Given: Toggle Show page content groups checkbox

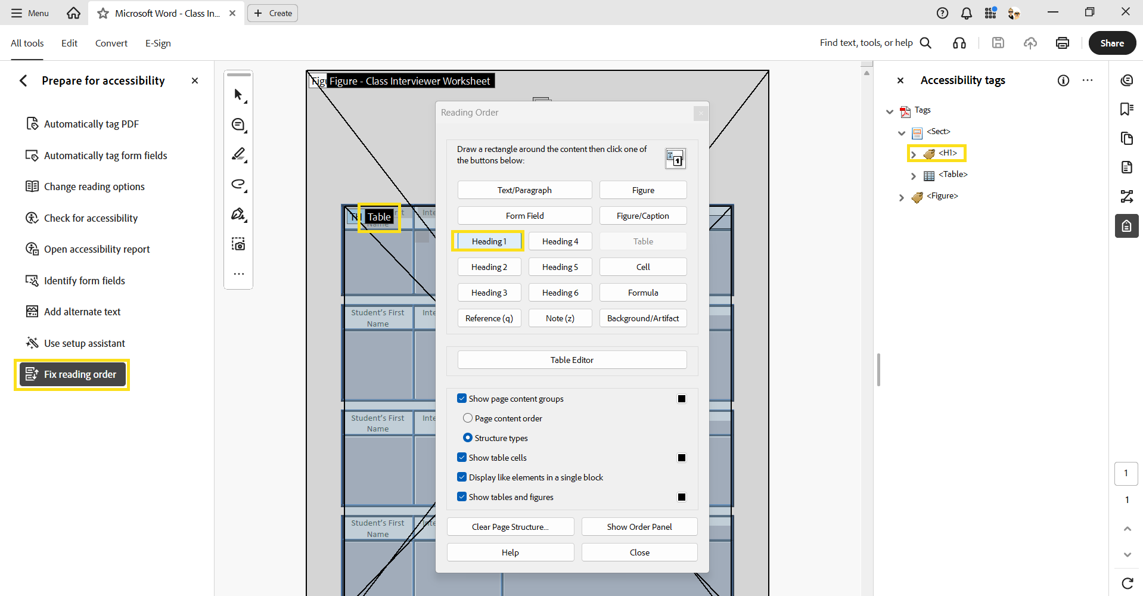Looking at the screenshot, I should pos(462,398).
